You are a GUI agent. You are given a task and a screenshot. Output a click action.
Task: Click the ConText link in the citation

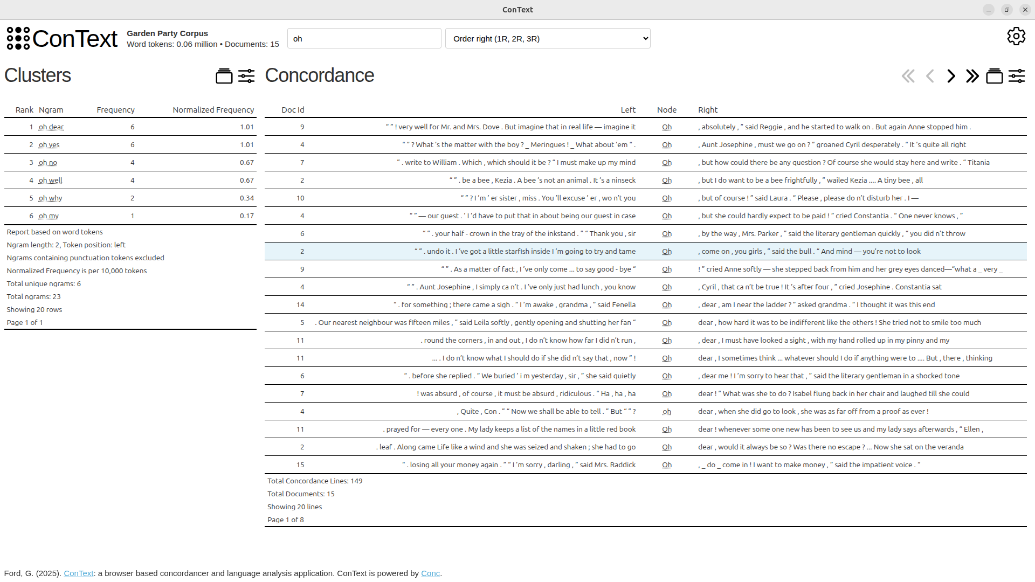point(78,573)
